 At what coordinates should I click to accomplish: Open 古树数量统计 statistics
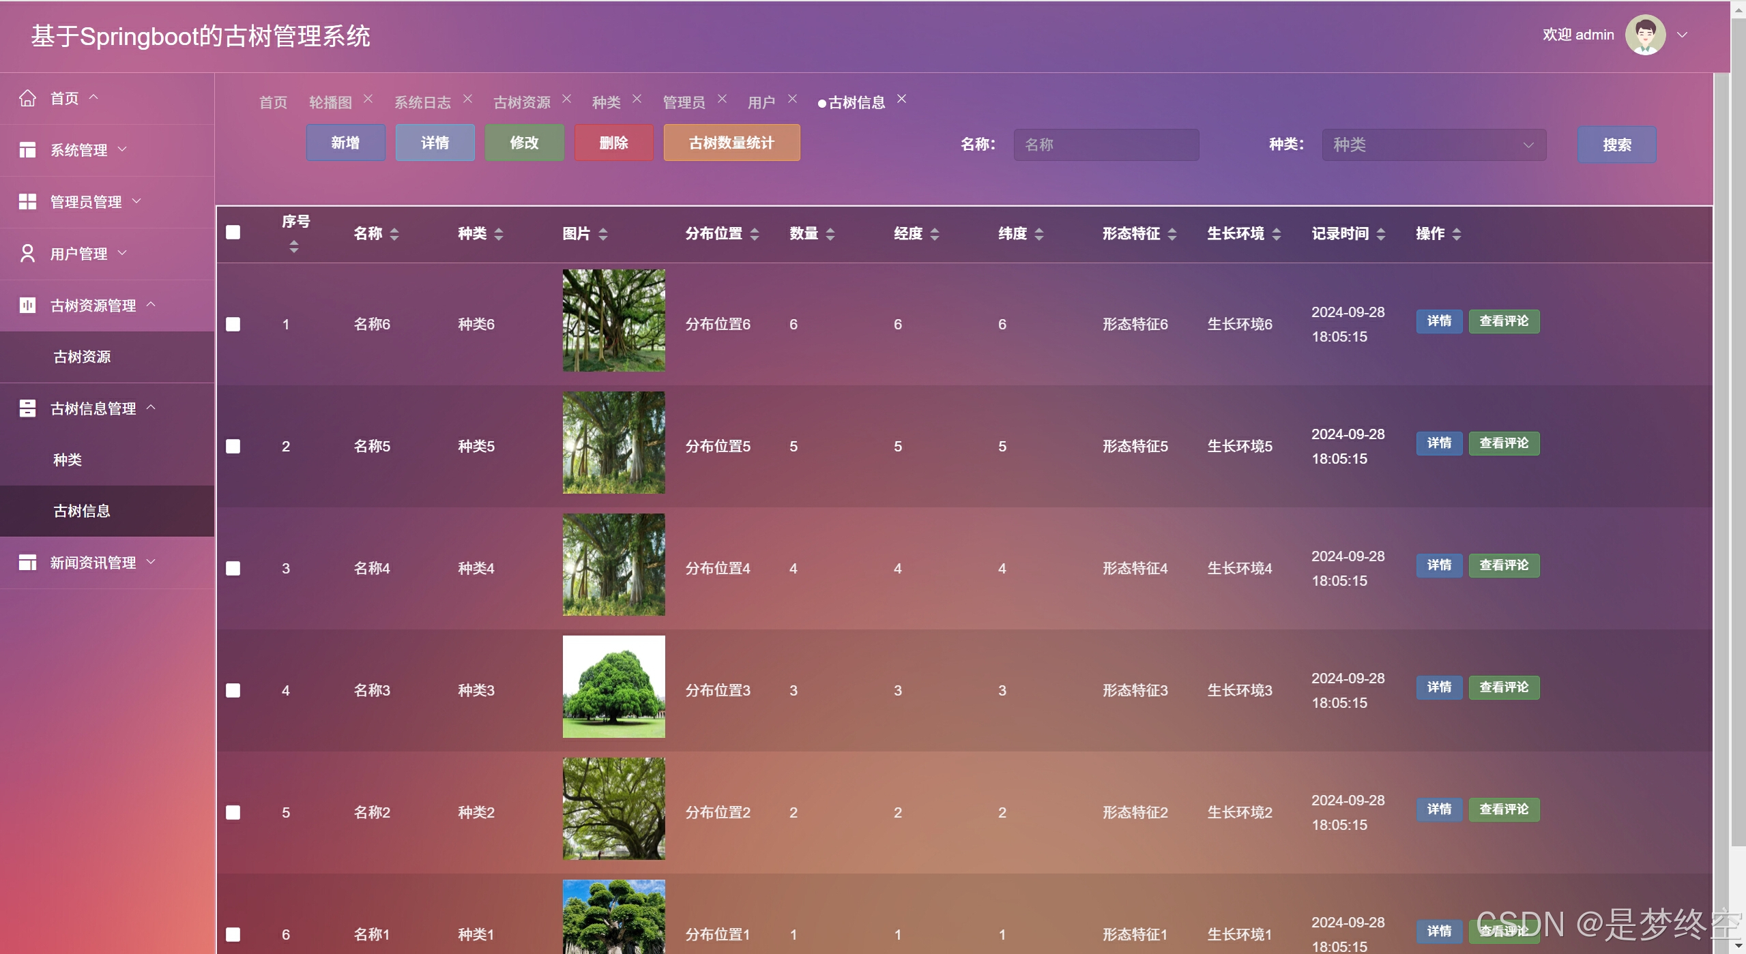click(731, 143)
